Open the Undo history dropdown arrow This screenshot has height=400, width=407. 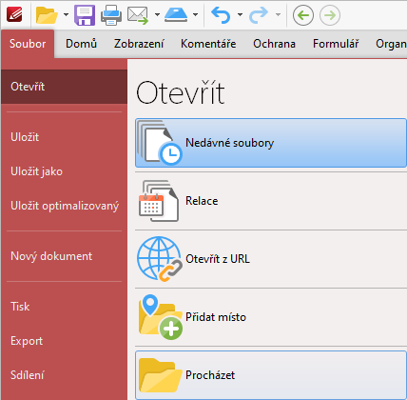[x=240, y=14]
